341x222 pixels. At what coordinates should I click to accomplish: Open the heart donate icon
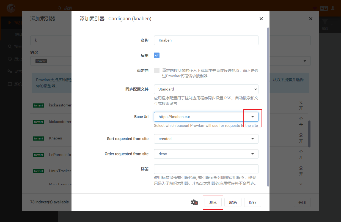tap(315, 8)
